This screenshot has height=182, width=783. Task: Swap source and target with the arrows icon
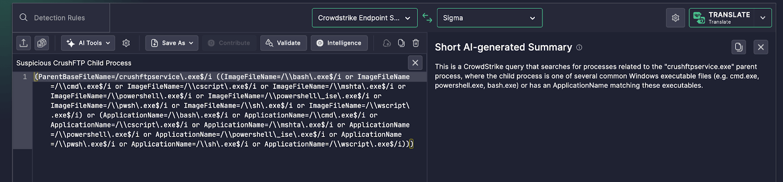[427, 18]
